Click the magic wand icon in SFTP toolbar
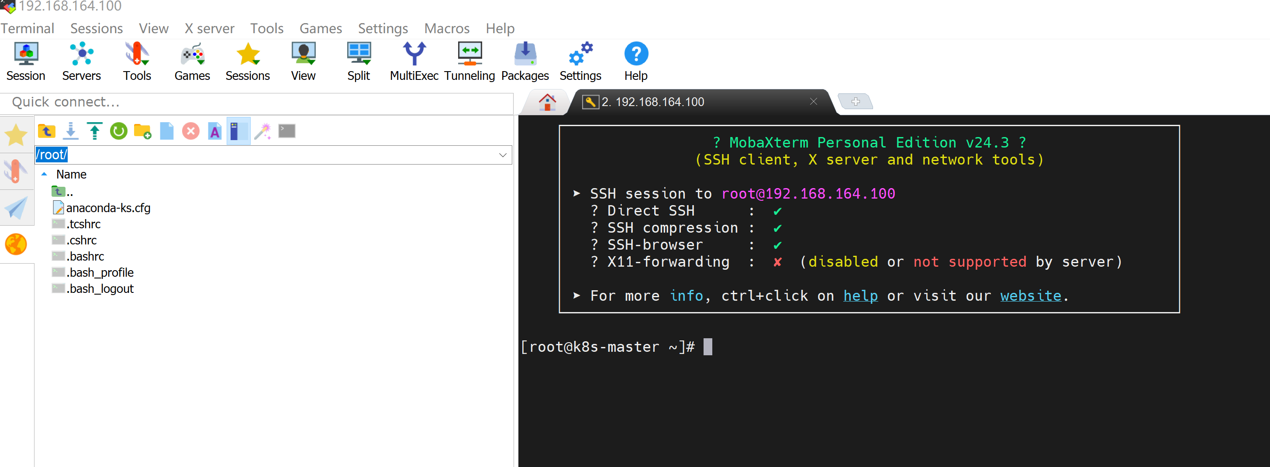The height and width of the screenshot is (467, 1270). pos(263,131)
